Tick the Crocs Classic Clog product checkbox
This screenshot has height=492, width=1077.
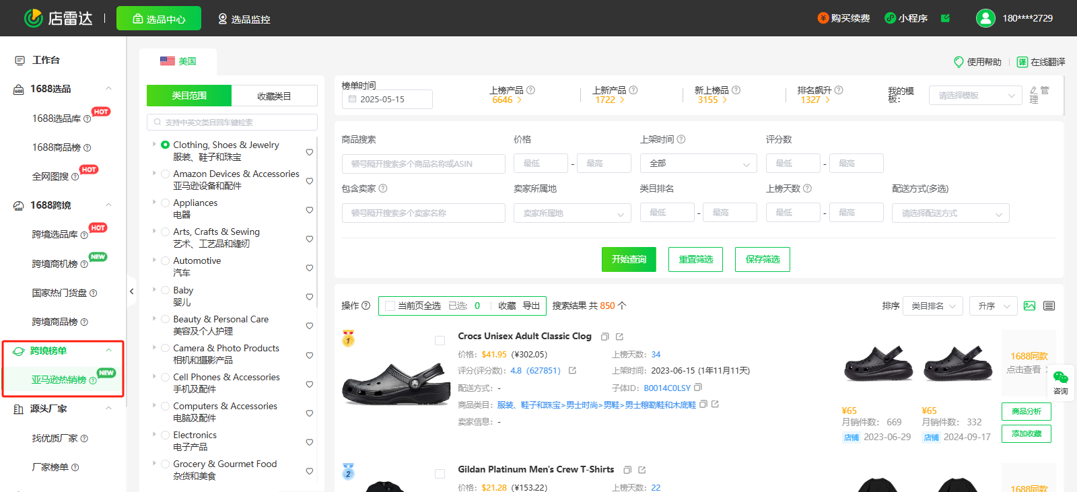pos(440,341)
